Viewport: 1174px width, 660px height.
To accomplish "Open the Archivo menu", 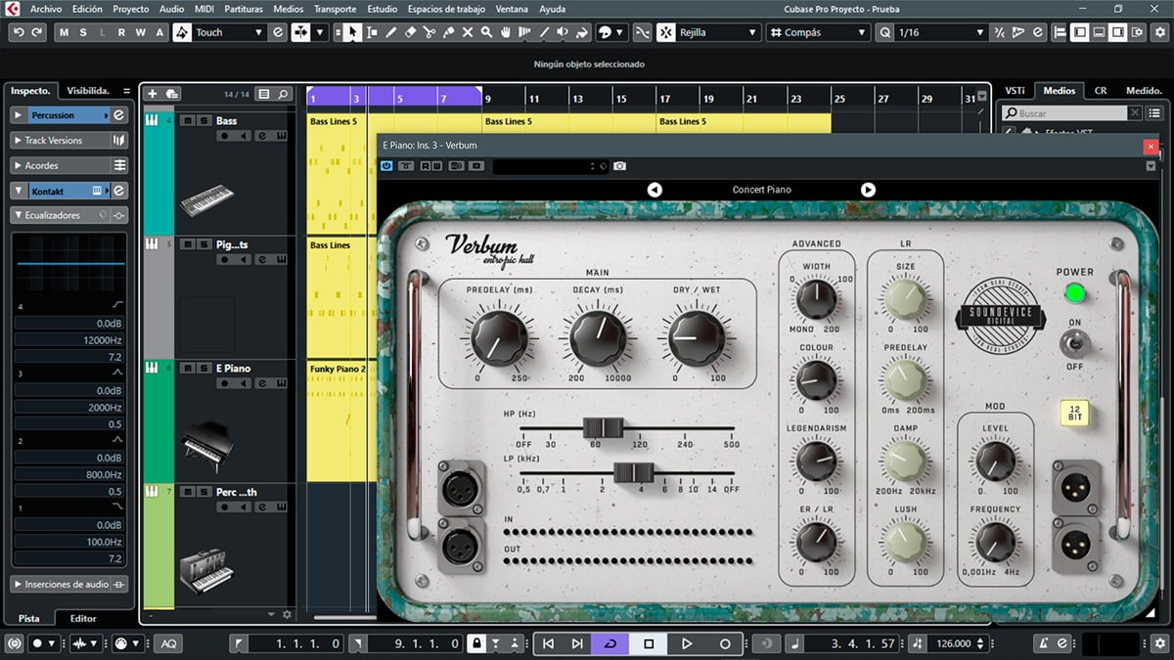I will (x=46, y=9).
